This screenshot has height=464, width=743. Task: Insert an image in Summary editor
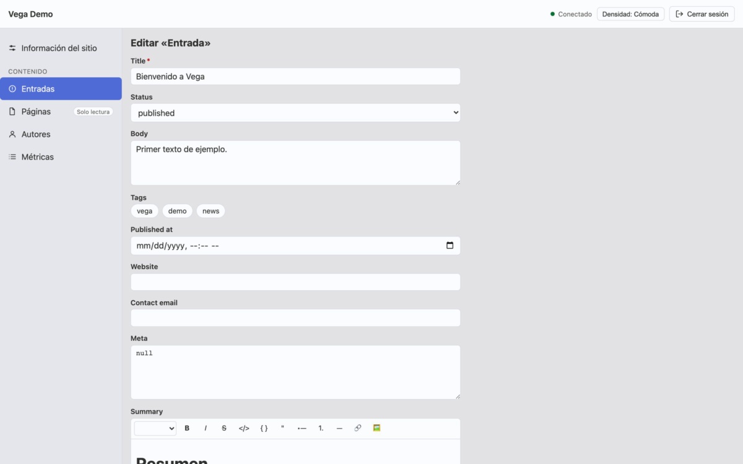tap(376, 428)
